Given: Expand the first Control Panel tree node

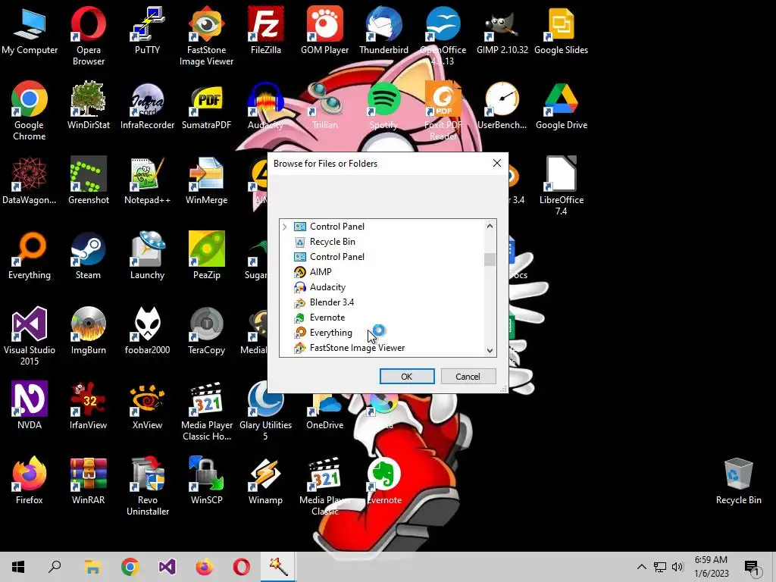Looking at the screenshot, I should (285, 227).
